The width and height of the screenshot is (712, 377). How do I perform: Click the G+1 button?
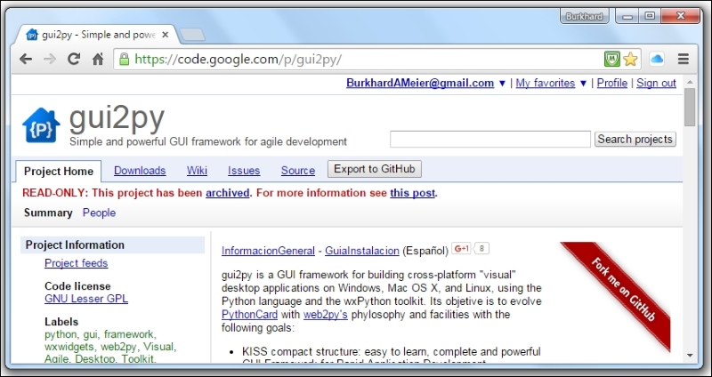point(461,249)
